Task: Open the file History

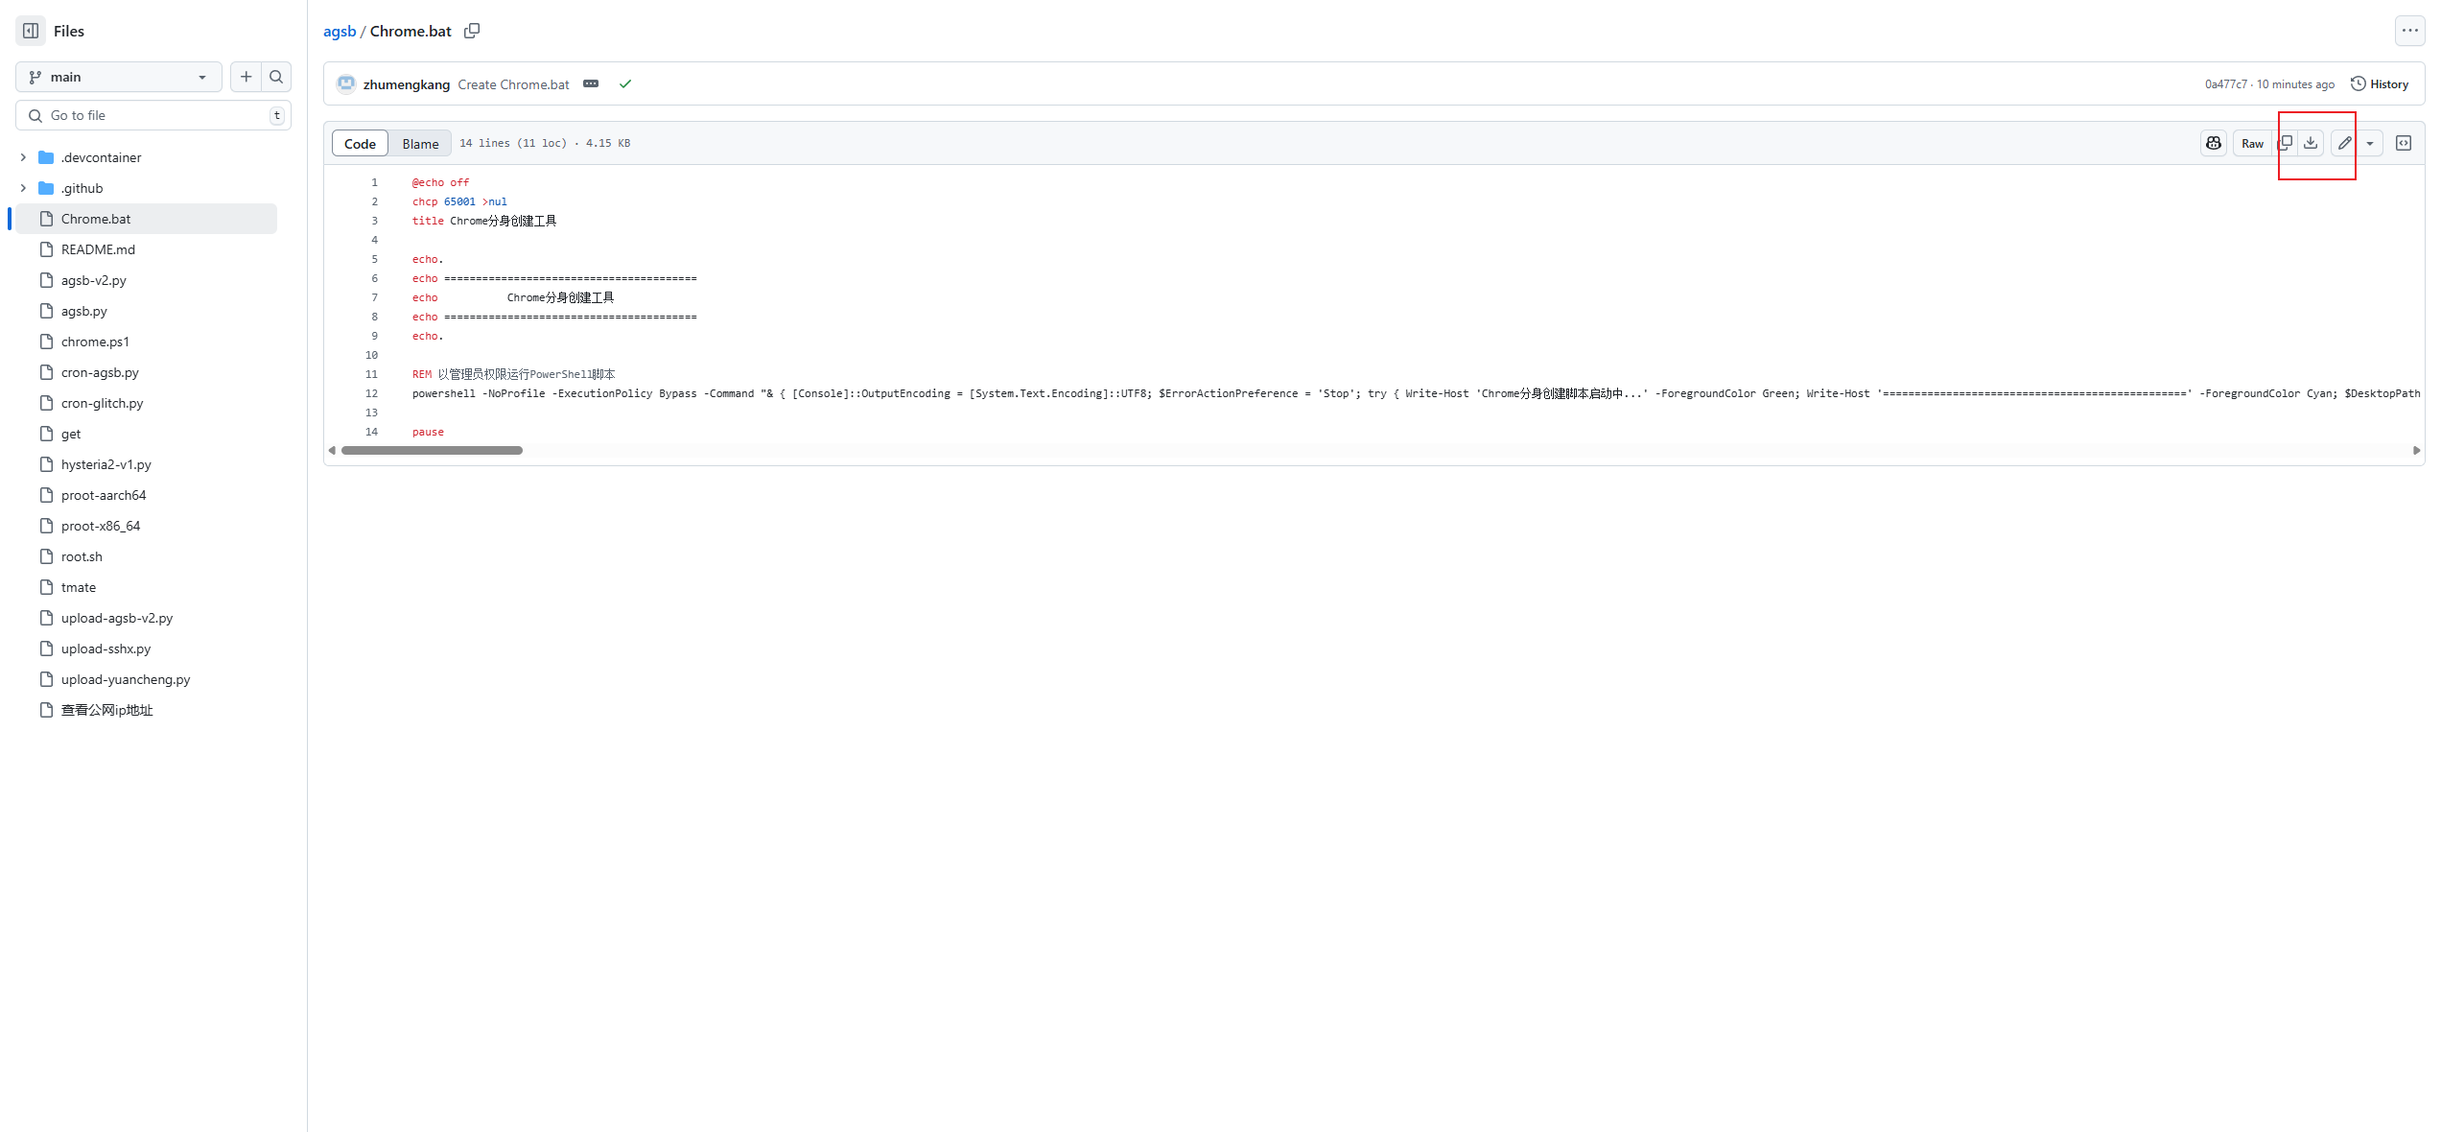Action: point(2380,84)
